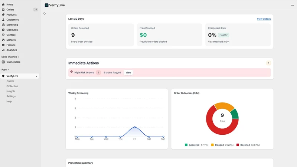Click the Online Store sales channel
Image resolution: width=297 pixels, height=167 pixels.
[x=13, y=62]
